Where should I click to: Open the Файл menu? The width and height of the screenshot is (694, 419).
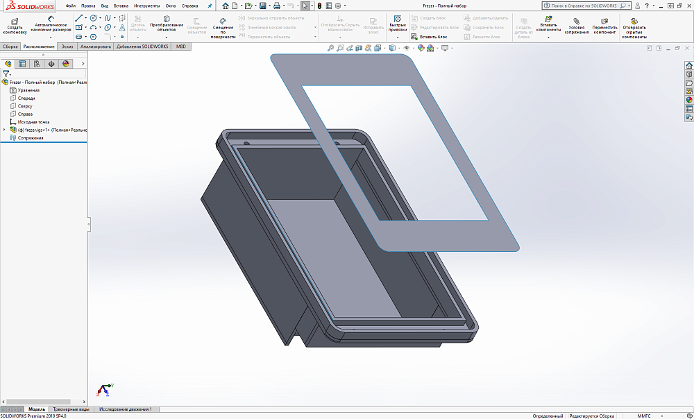pyautogui.click(x=70, y=6)
